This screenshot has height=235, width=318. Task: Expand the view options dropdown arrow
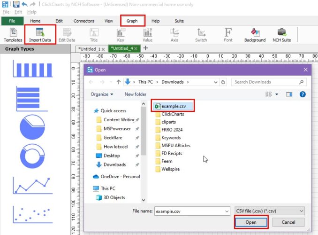tap(277, 94)
